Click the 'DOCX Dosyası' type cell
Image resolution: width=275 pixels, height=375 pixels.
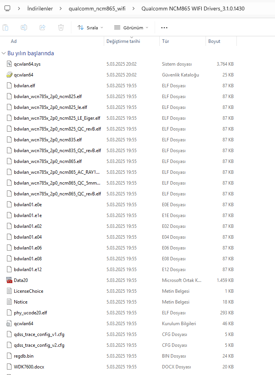coord(176,367)
